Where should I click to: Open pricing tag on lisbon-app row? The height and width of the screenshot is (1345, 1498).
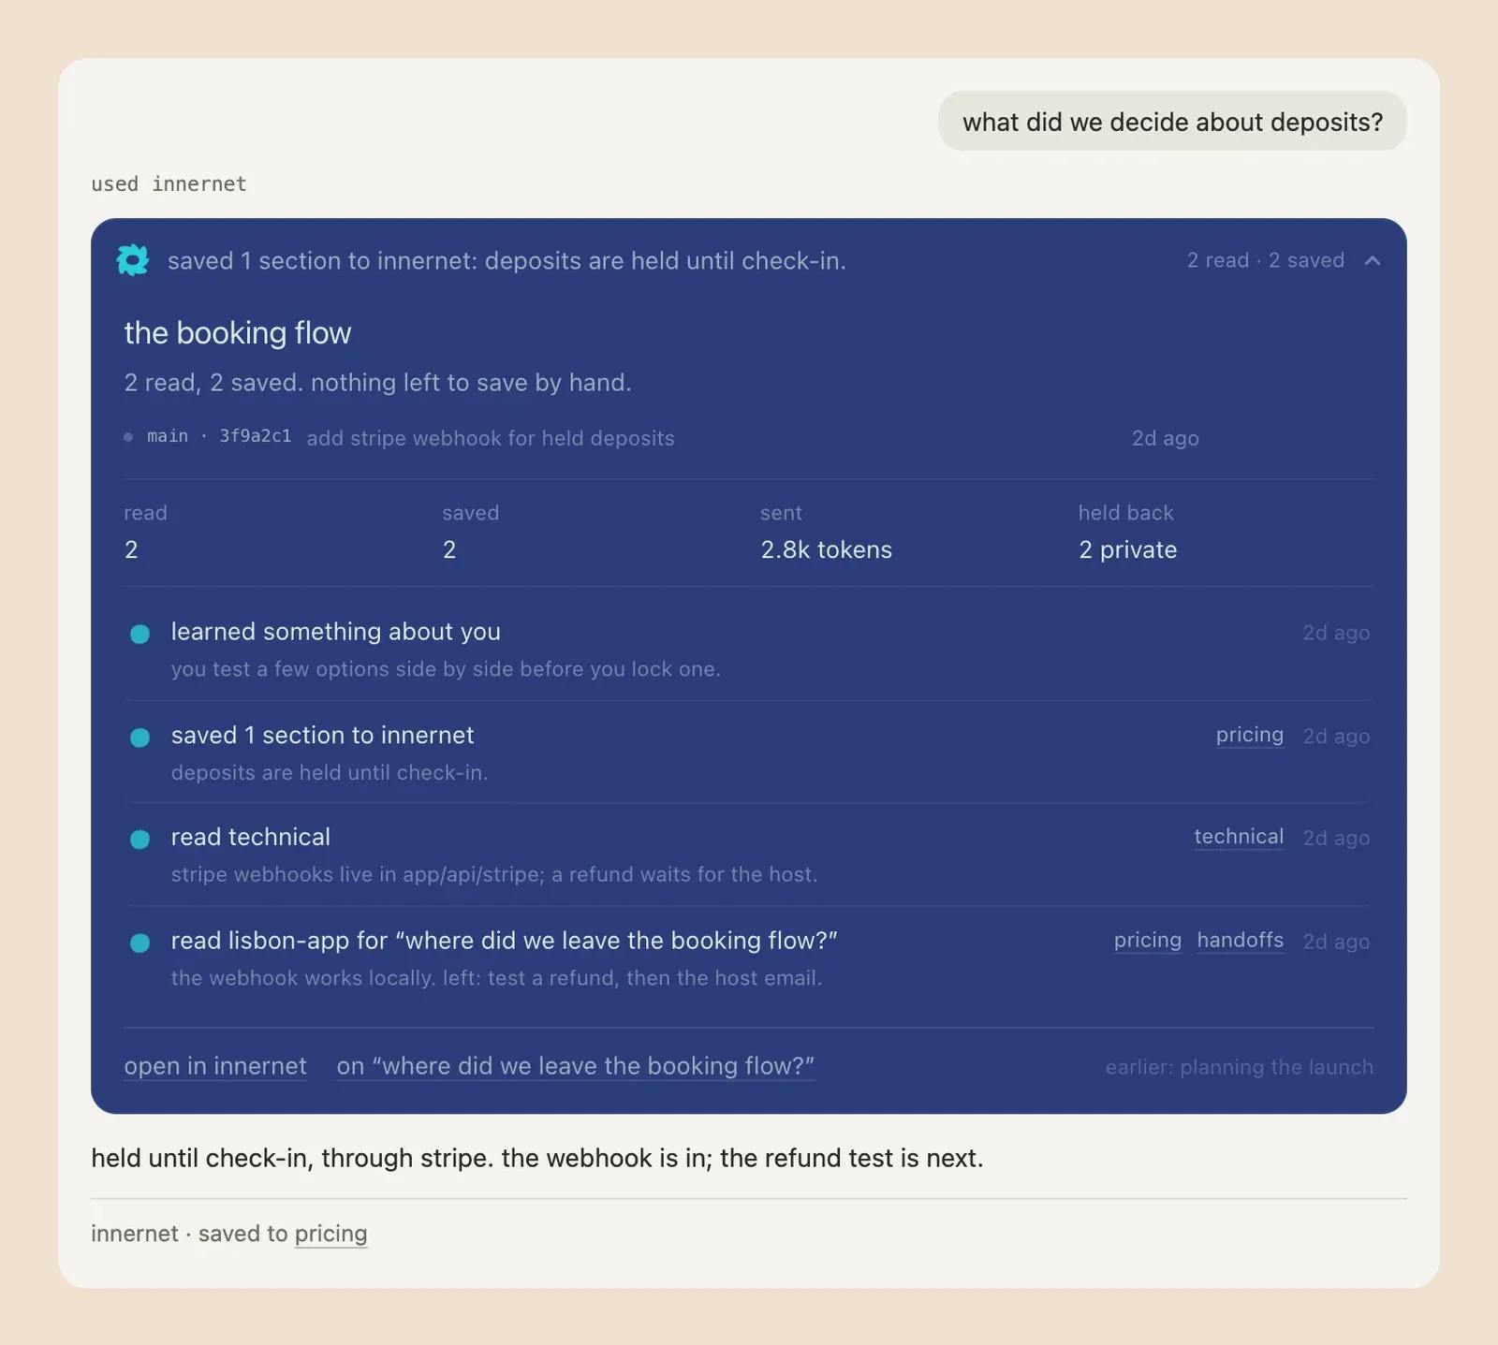(1147, 941)
